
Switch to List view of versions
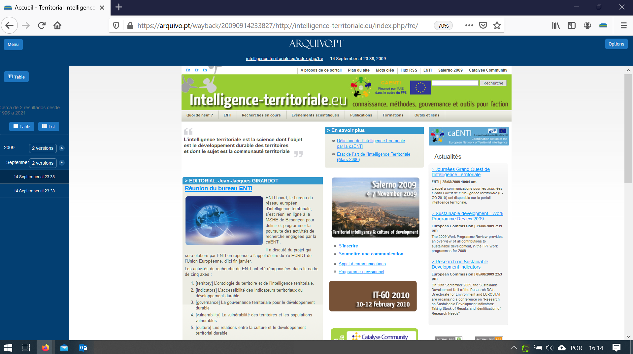49,126
